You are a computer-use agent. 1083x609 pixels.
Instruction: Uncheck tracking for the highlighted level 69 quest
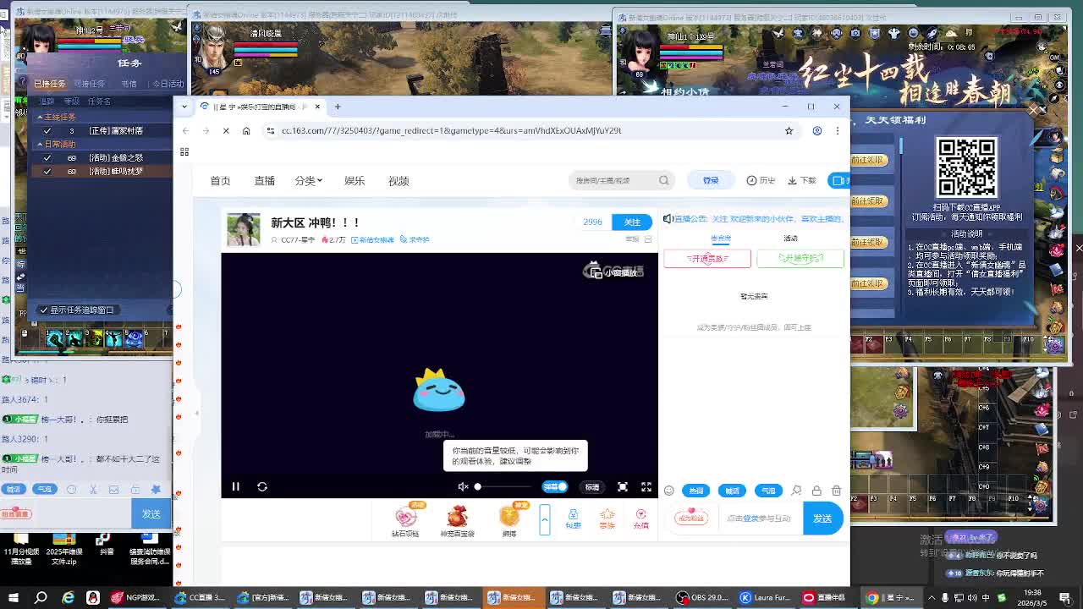coord(47,172)
